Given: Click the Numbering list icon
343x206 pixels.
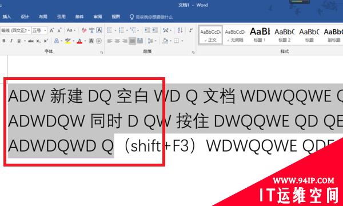Looking at the screenshot, I should coord(121,30).
